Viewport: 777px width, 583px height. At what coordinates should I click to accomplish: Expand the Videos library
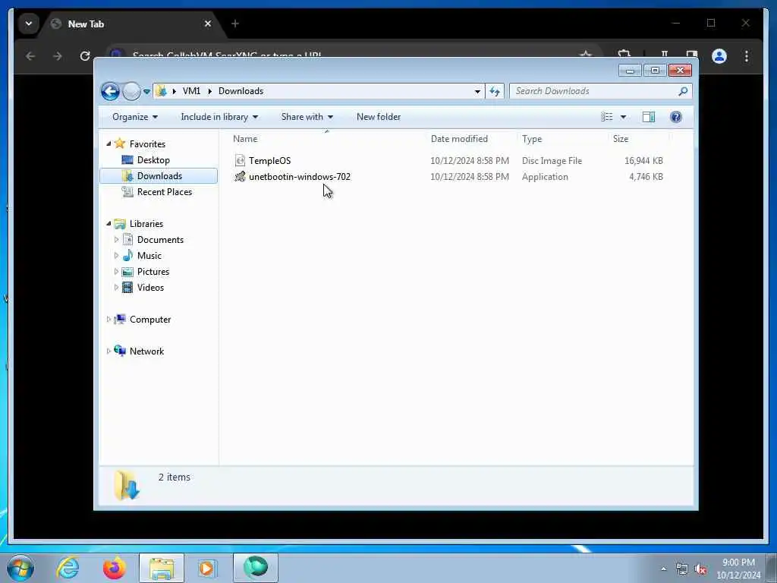pos(116,288)
